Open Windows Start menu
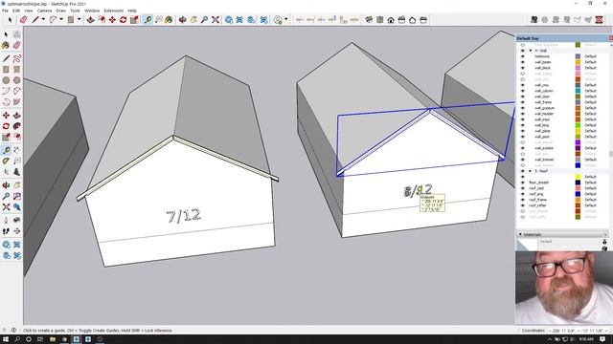Viewport: 613px width, 344px height. tap(5, 339)
